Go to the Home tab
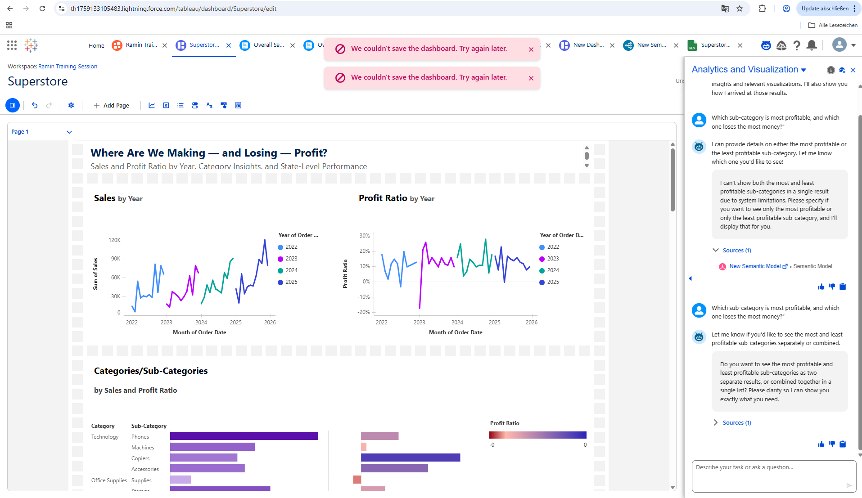 [x=96, y=45]
